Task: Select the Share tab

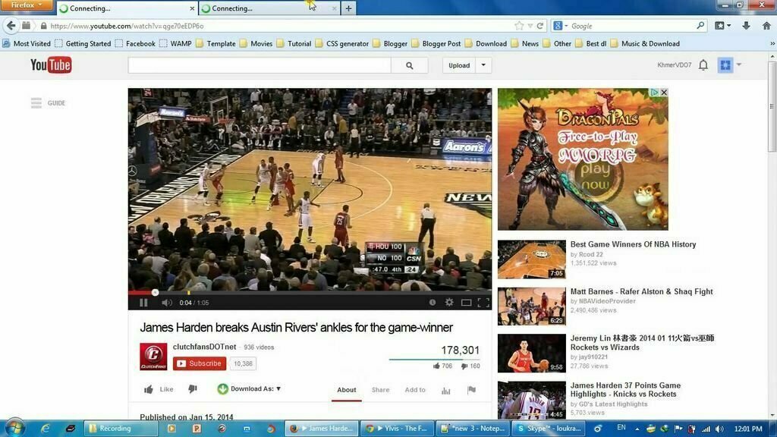Action: (381, 390)
